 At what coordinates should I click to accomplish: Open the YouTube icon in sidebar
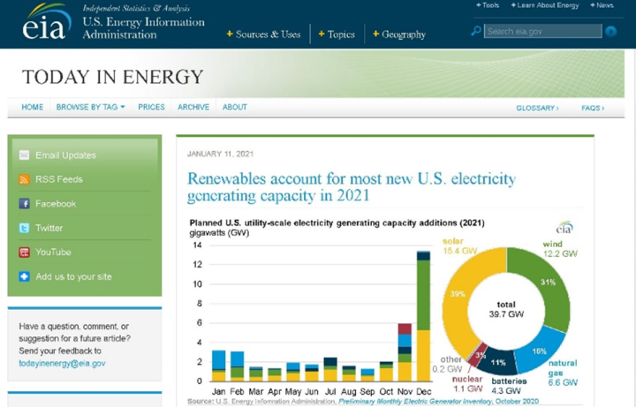pyautogui.click(x=25, y=252)
